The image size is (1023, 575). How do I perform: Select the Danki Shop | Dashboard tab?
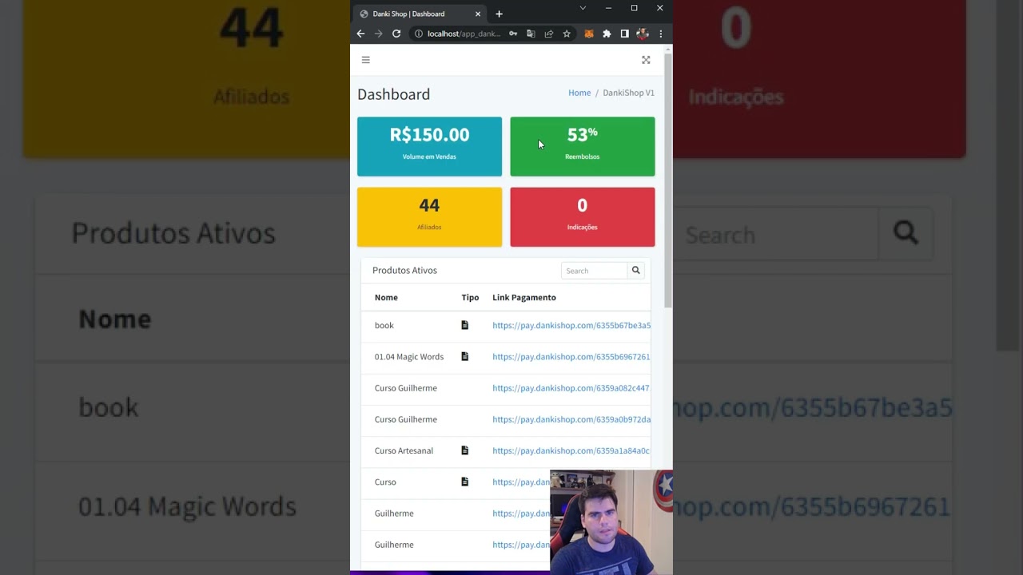420,14
